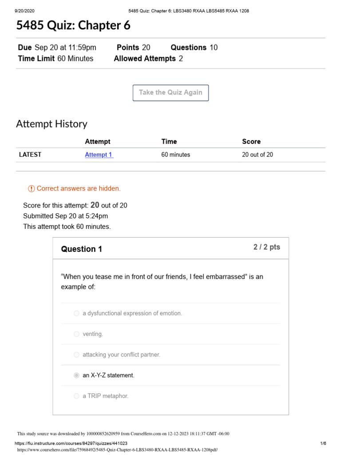This screenshot has height=455, width=341.
Task: Click the Attempt column header
Action: (x=98, y=141)
